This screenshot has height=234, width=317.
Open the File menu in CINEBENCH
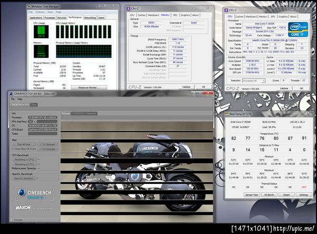click(x=13, y=99)
